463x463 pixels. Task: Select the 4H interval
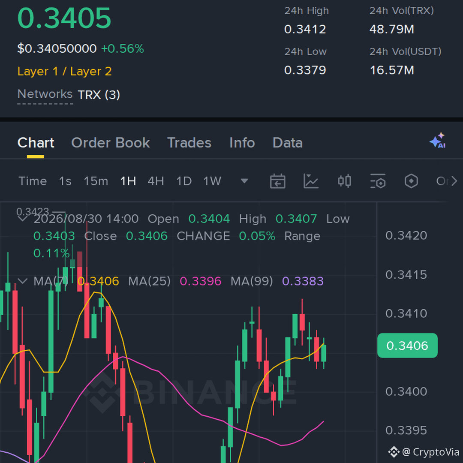coord(156,181)
